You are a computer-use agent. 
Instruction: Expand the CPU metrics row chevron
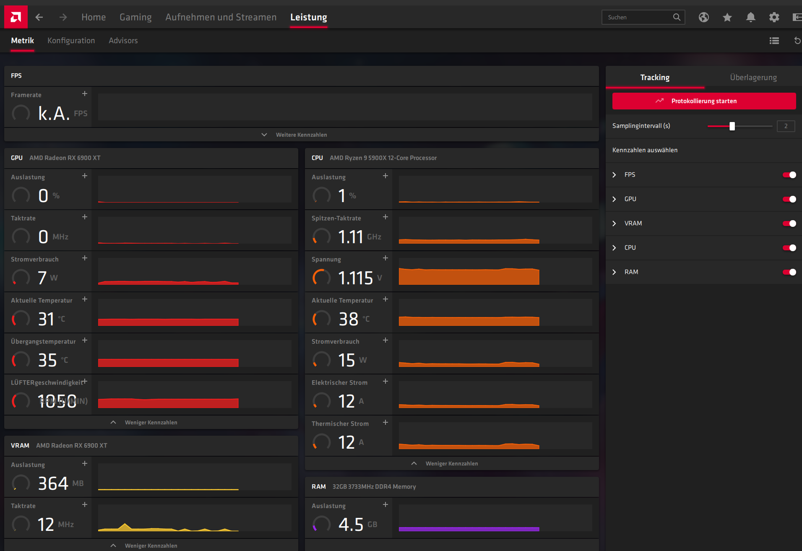point(615,248)
